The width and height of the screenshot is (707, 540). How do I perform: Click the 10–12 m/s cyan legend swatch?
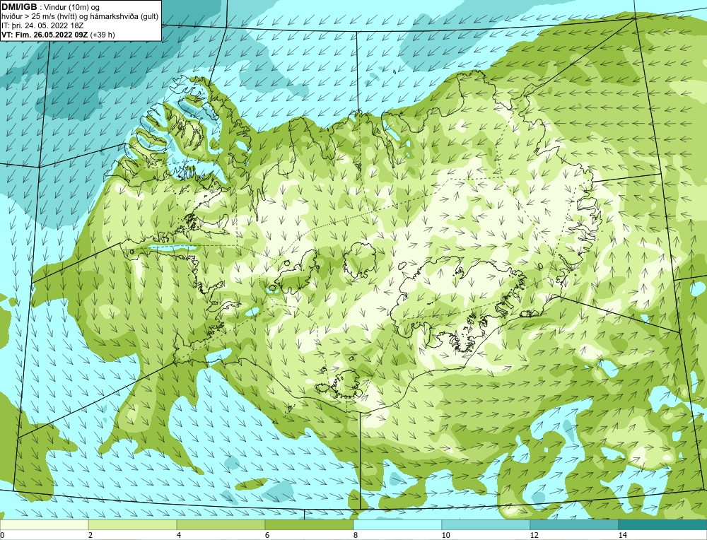coord(486,525)
